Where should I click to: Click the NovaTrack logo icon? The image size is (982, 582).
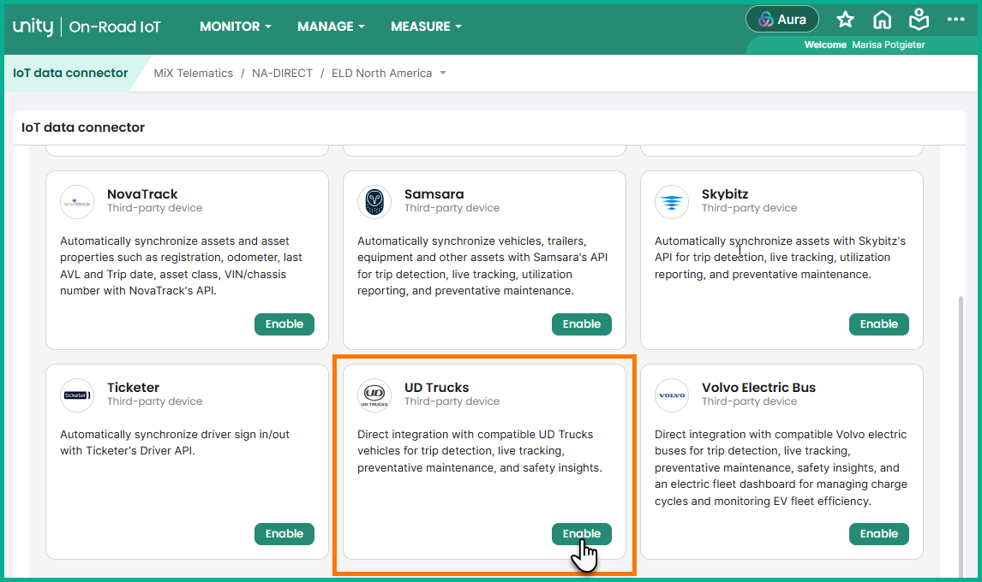pyautogui.click(x=77, y=202)
